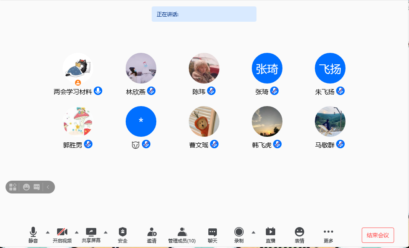The image size is (409, 248).
Task: Toggle muted mic icon of 林欣燕
Action: point(151,91)
